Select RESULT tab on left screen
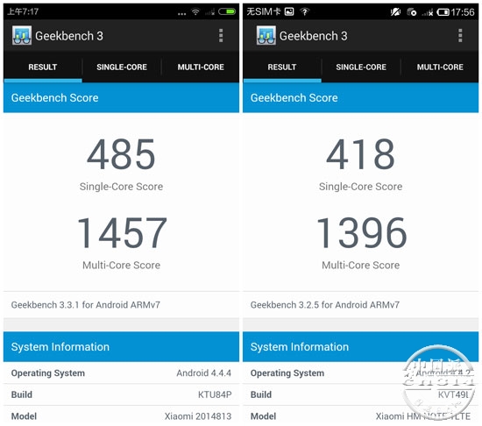Screen dimensions: 482x426 [x=43, y=67]
